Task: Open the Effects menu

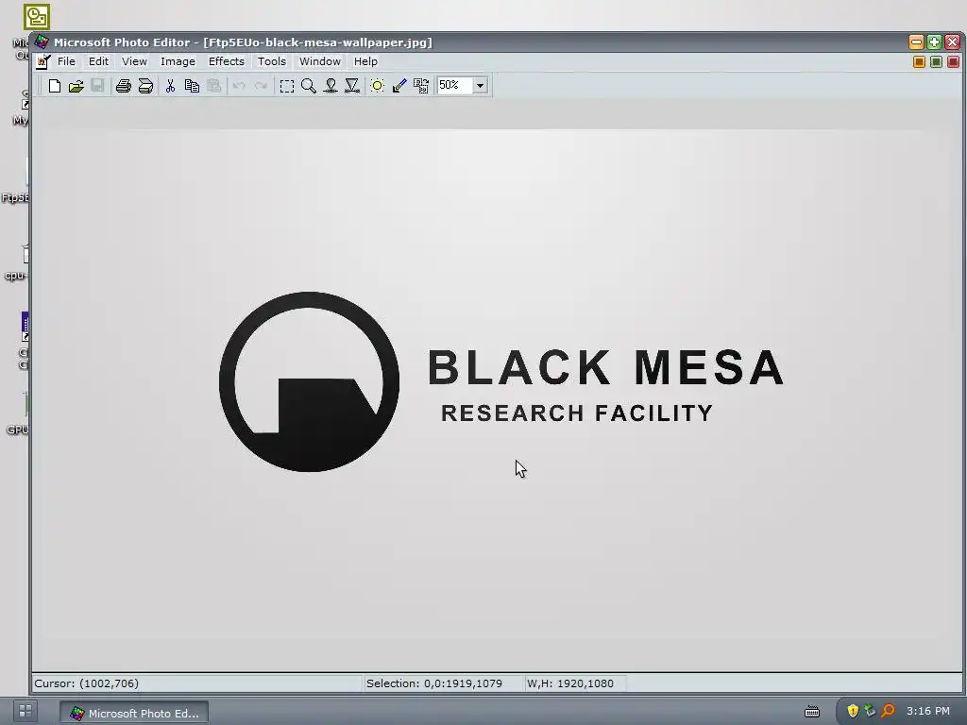Action: [227, 61]
